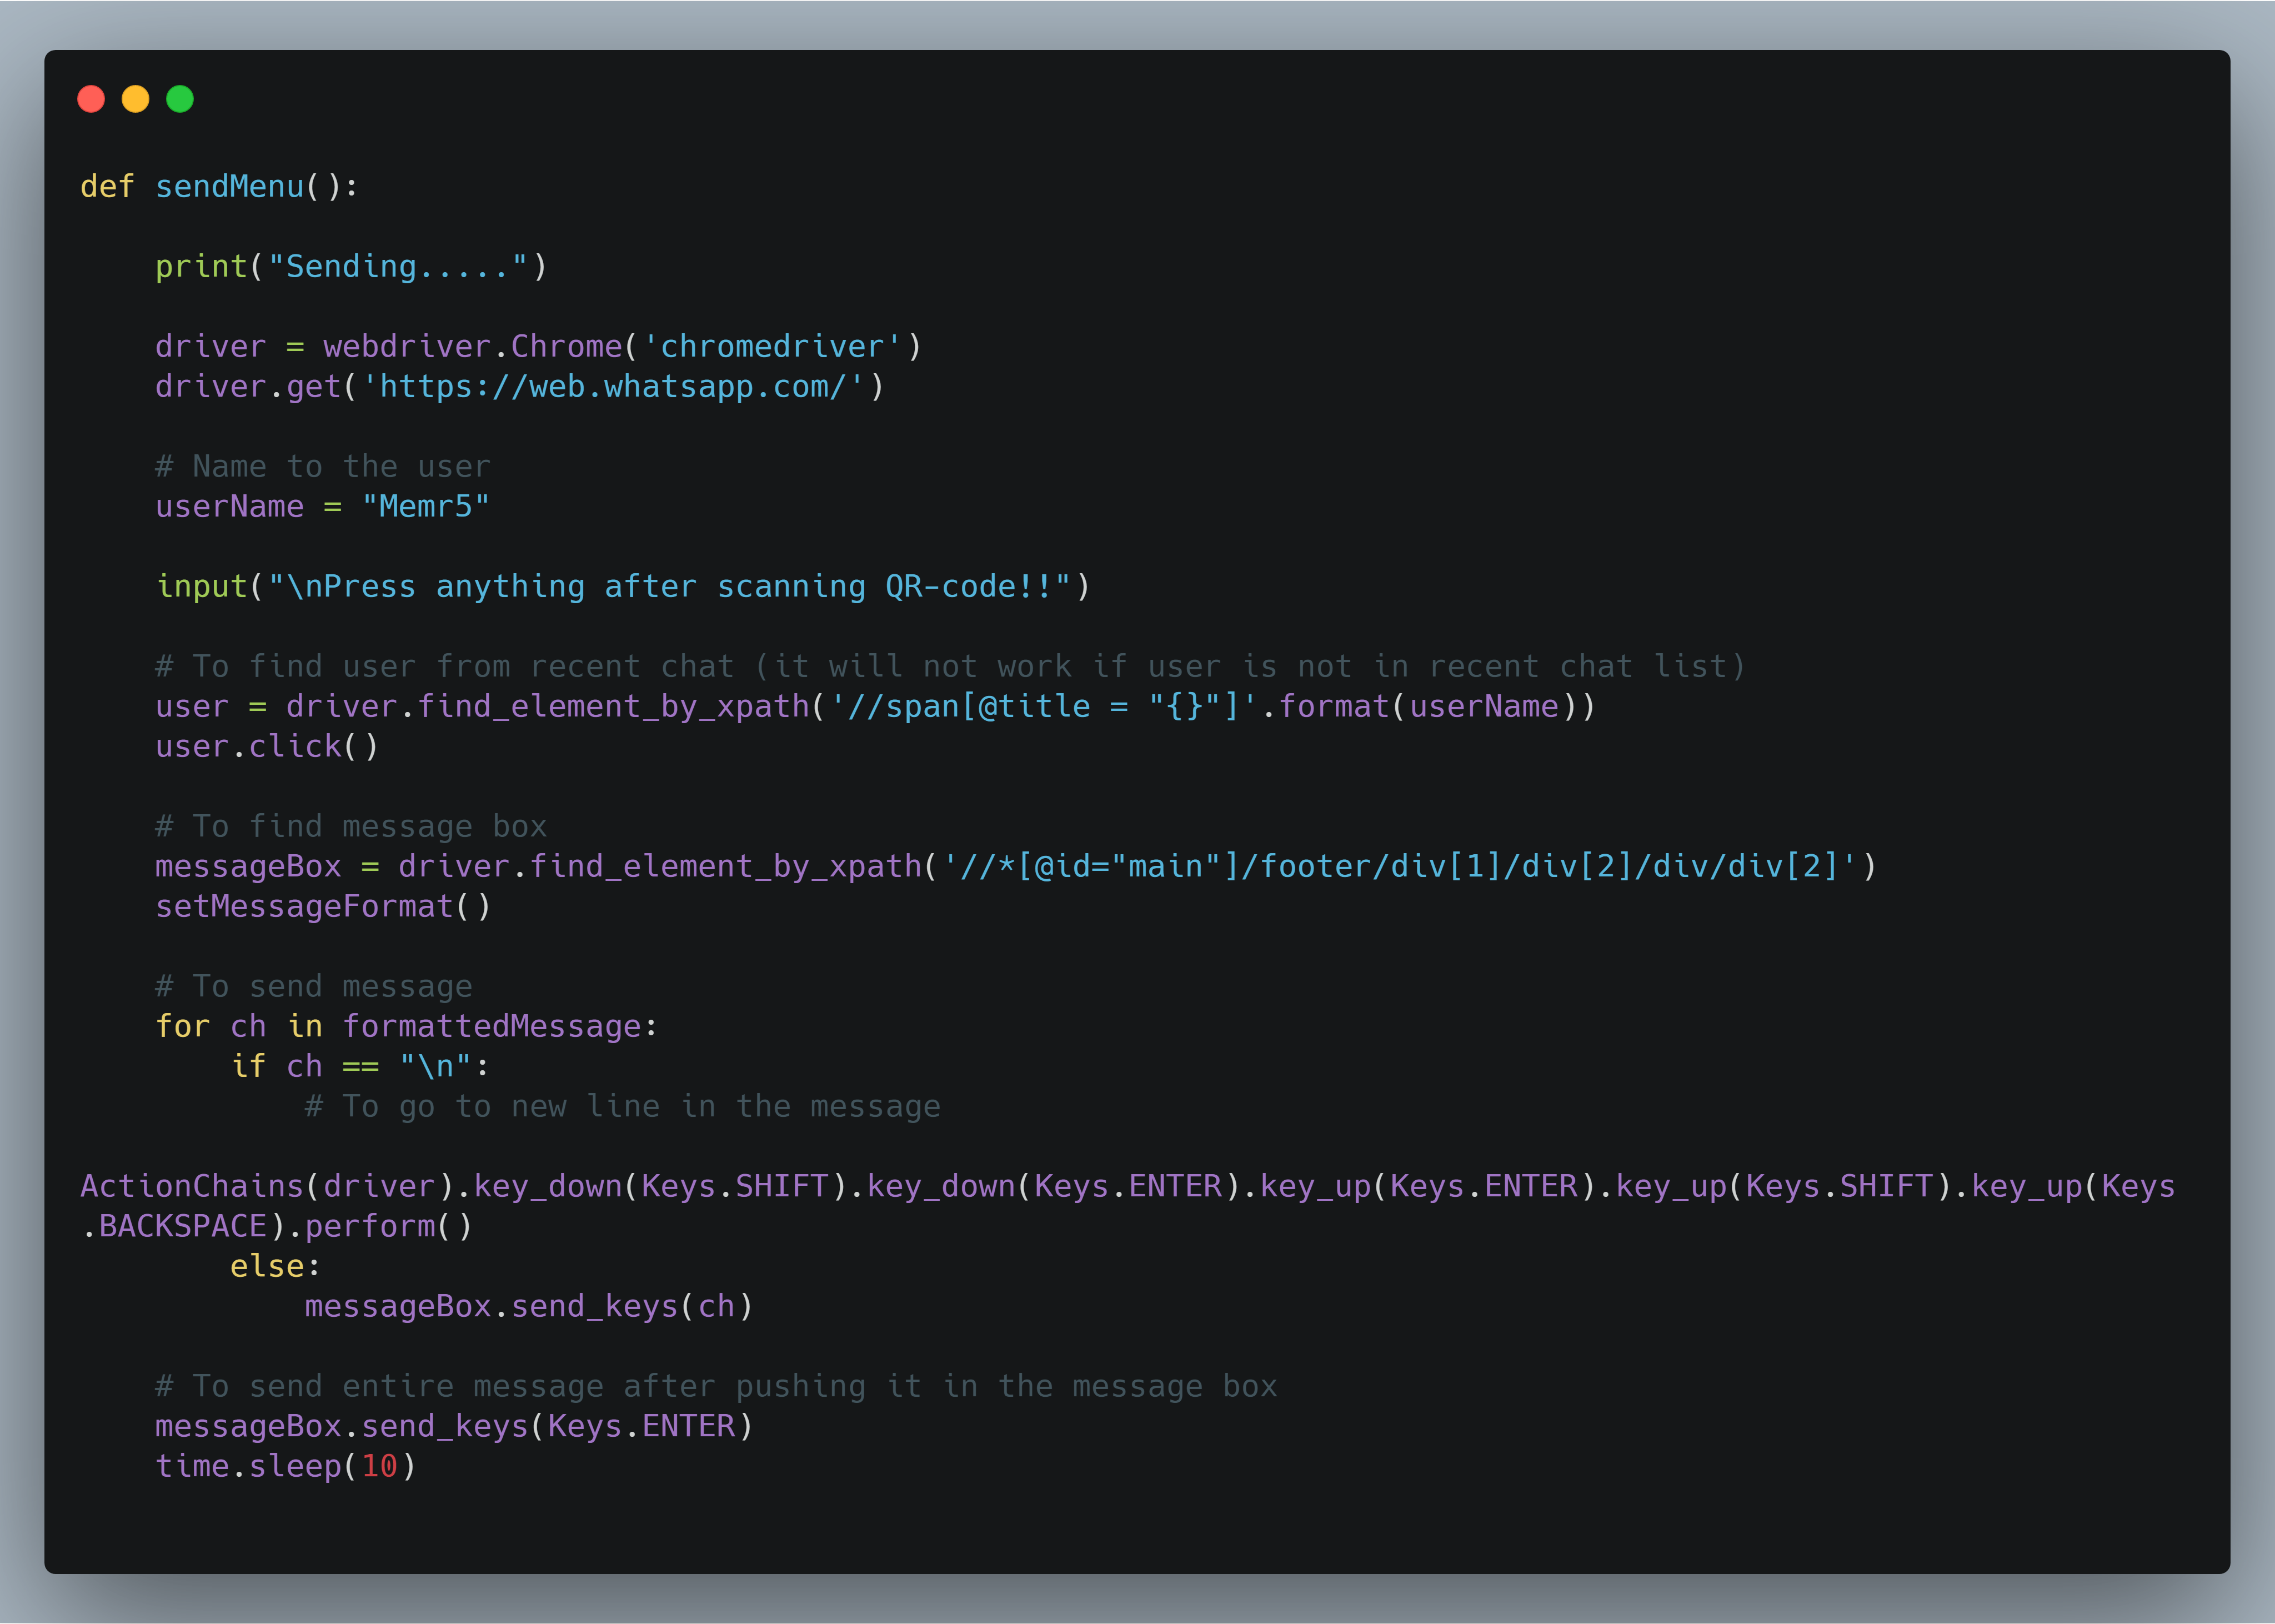This screenshot has height=1624, width=2275.
Task: Click the input Press anything after scanning line
Action: [x=623, y=587]
